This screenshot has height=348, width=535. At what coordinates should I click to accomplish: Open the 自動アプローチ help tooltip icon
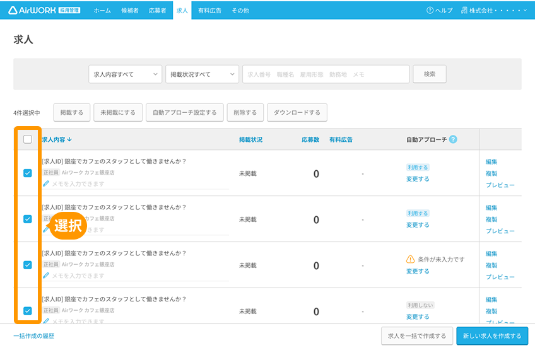(x=453, y=139)
